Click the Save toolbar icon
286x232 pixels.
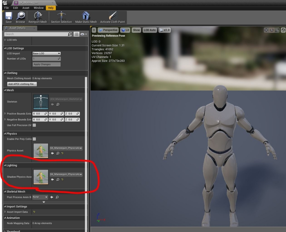coord(9,16)
